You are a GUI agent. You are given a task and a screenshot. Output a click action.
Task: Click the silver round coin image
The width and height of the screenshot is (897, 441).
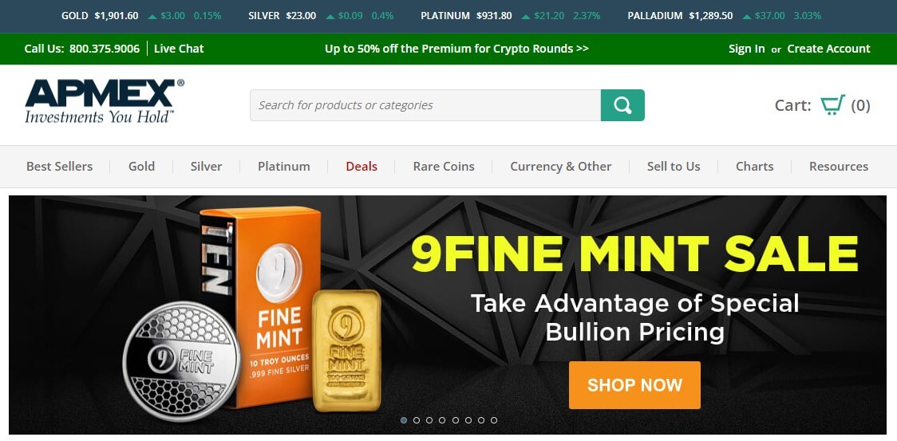tap(182, 361)
